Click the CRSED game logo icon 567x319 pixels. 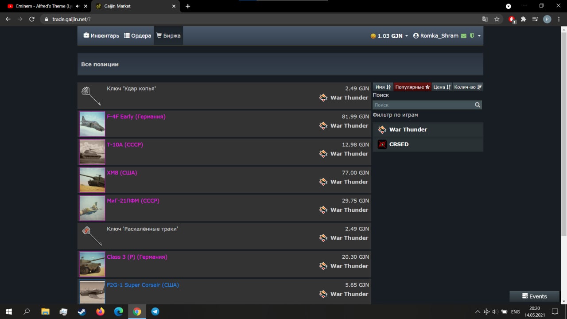(382, 144)
